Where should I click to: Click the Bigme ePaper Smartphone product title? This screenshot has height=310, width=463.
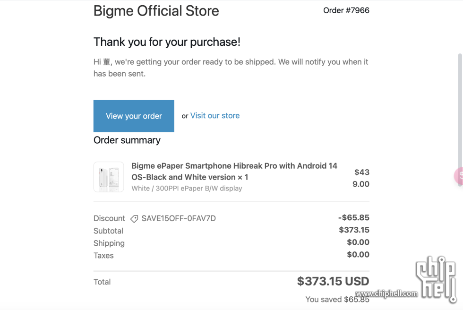coord(234,172)
